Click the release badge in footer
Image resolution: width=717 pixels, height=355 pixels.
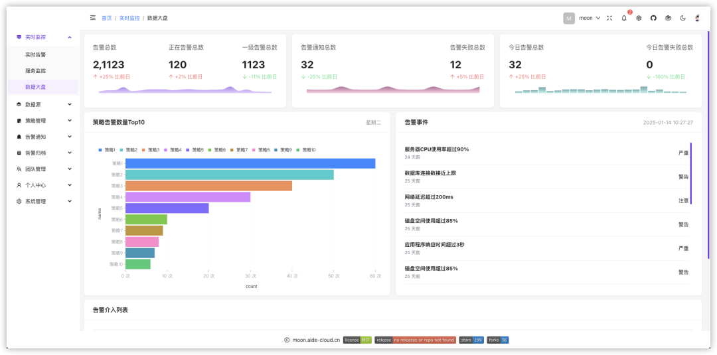(x=415, y=340)
